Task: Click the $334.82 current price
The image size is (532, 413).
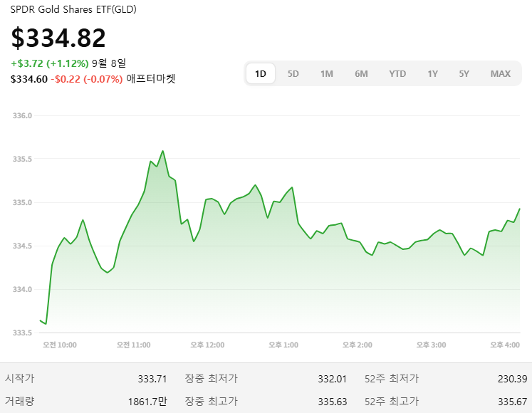Action: 58,38
